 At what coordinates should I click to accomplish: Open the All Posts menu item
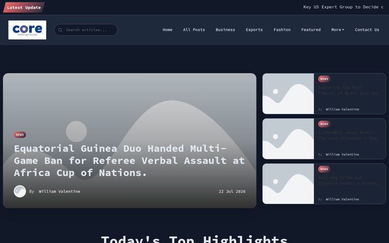tap(194, 30)
